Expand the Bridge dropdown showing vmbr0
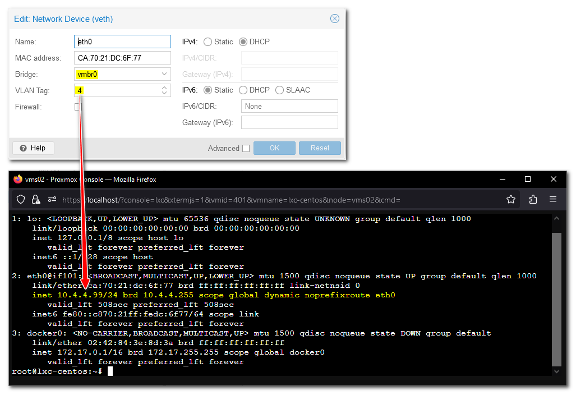 (x=164, y=74)
